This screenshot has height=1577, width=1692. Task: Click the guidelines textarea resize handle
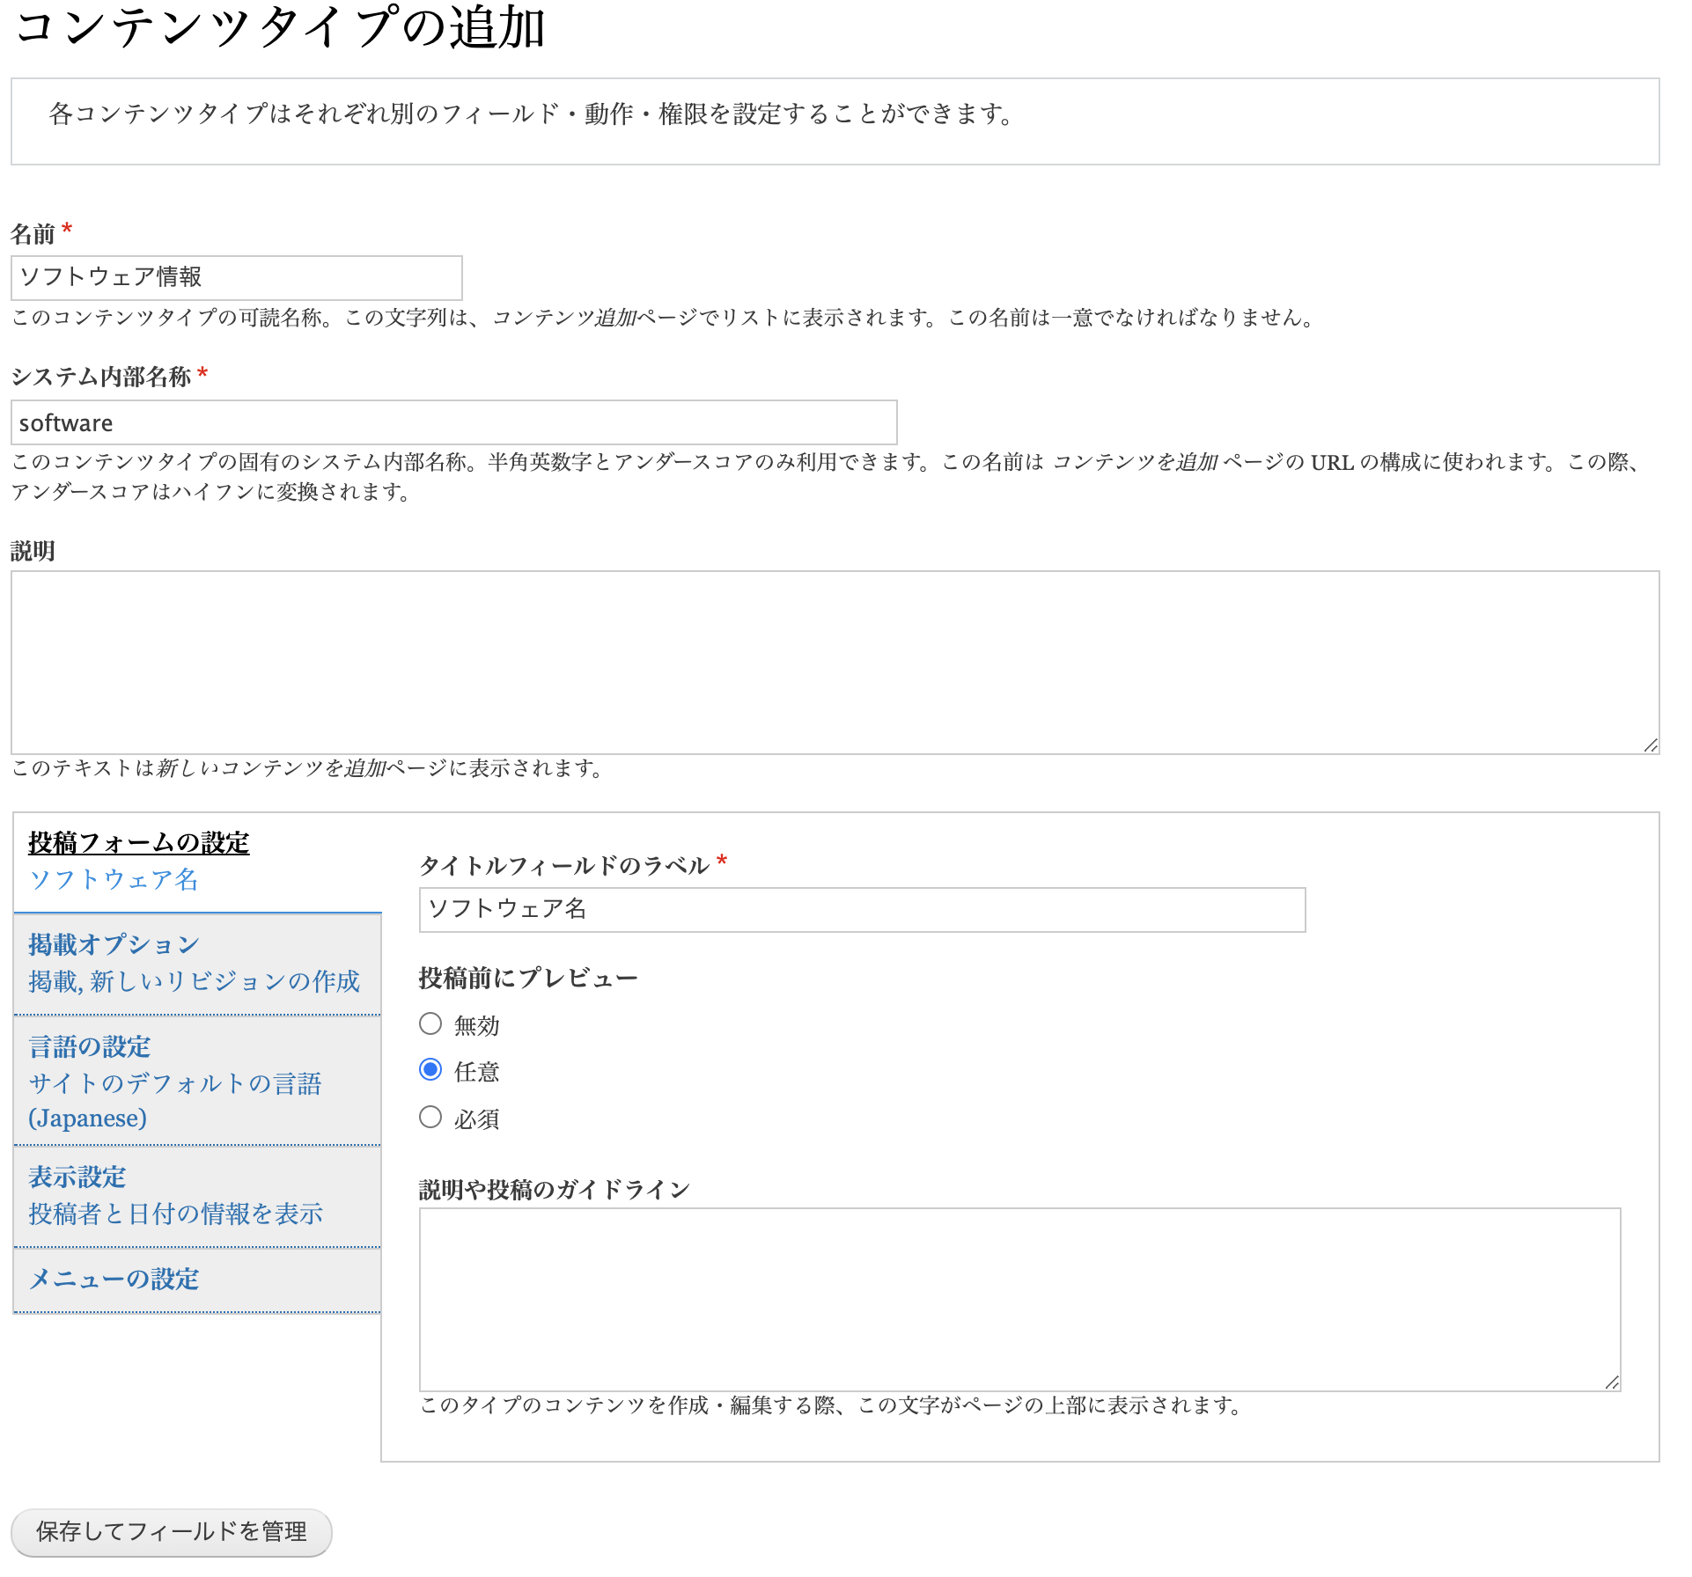(1612, 1383)
